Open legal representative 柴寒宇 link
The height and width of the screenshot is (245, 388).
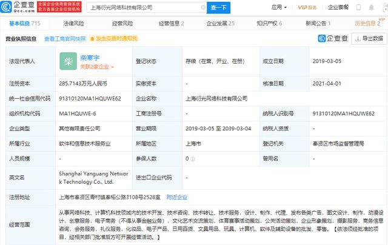90,58
